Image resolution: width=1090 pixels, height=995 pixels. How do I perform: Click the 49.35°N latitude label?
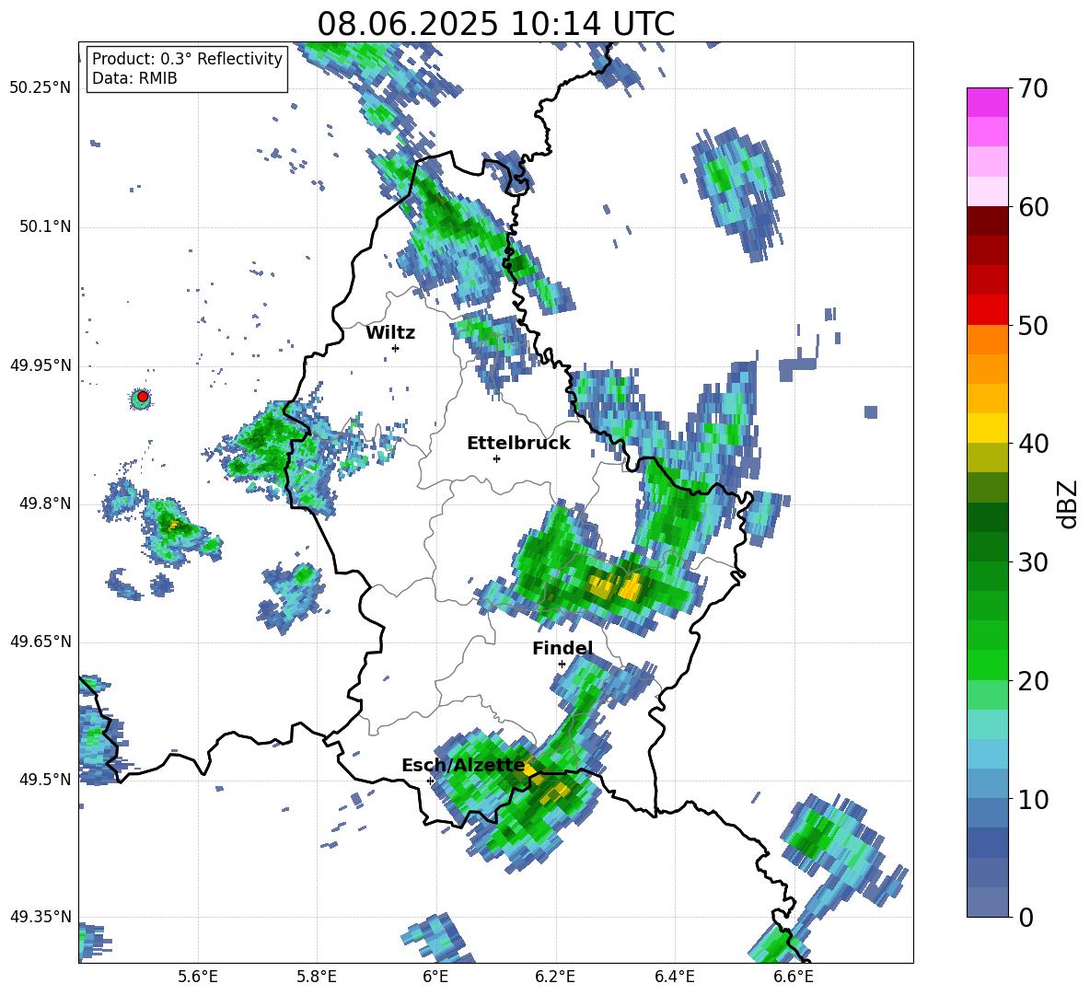pyautogui.click(x=40, y=917)
